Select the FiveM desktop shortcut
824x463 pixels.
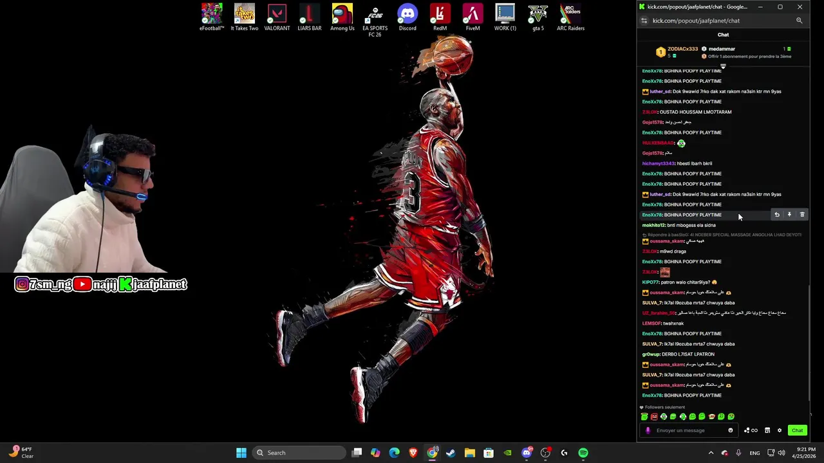[473, 17]
